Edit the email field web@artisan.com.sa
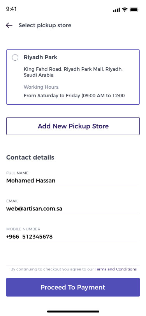 72,209
